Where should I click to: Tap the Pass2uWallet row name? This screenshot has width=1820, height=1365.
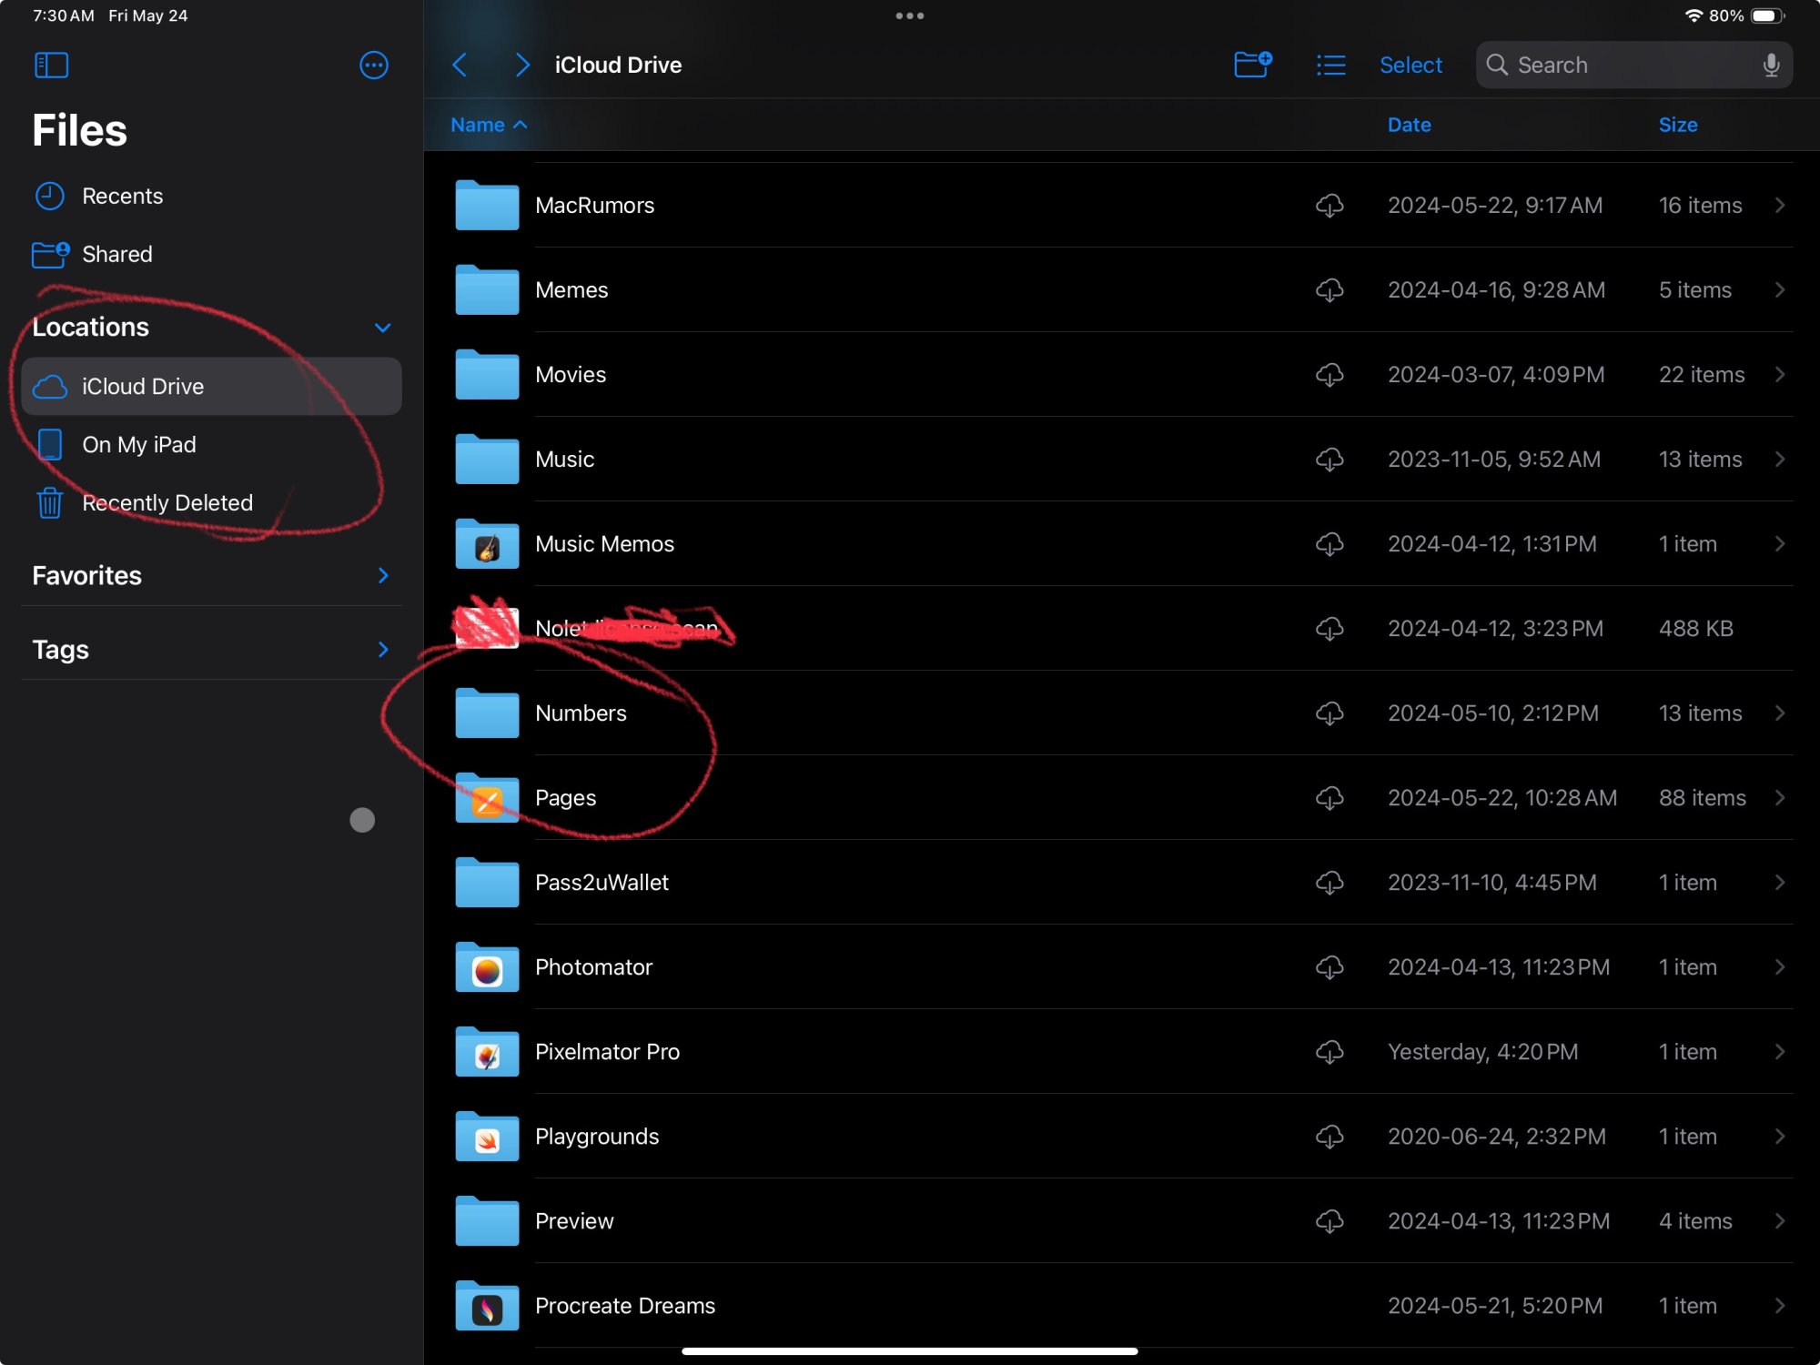coord(602,882)
